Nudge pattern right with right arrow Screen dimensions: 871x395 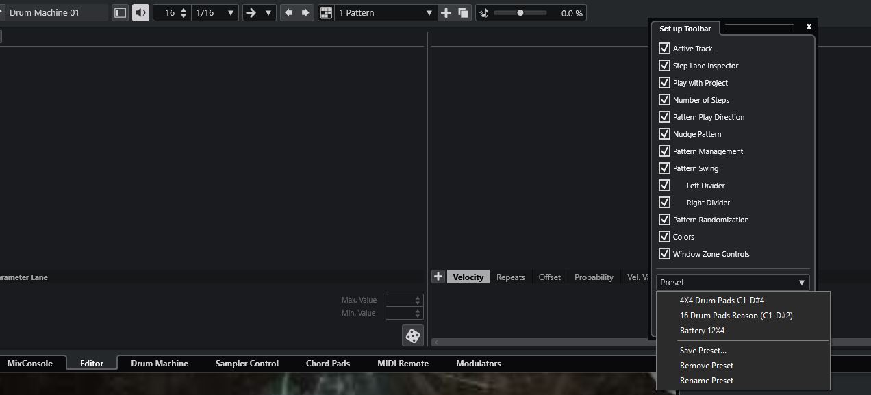[305, 13]
